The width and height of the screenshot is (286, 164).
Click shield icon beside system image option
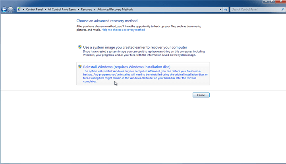tap(80, 47)
